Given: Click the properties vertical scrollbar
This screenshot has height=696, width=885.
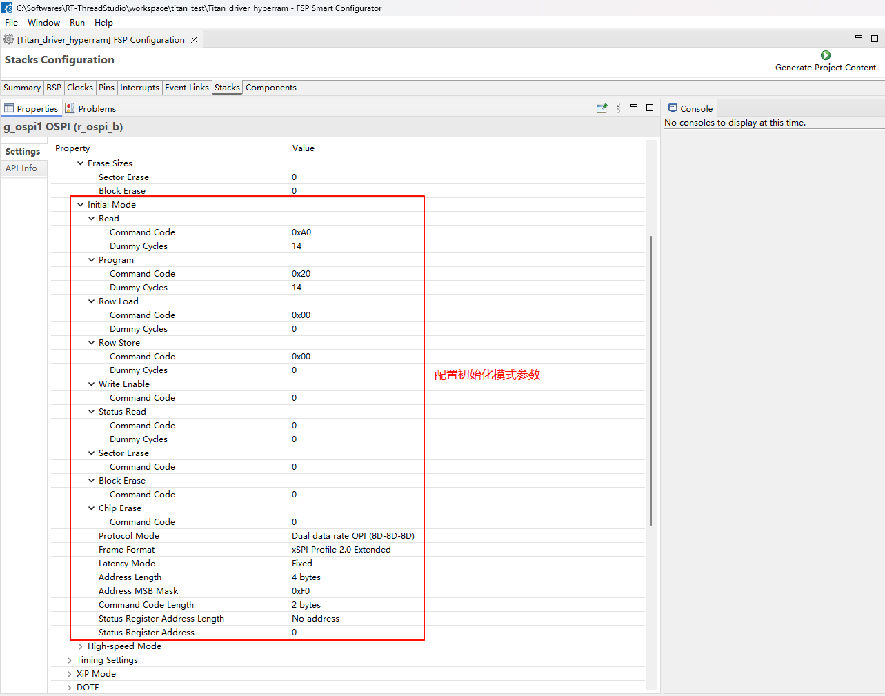Looking at the screenshot, I should click(x=651, y=379).
